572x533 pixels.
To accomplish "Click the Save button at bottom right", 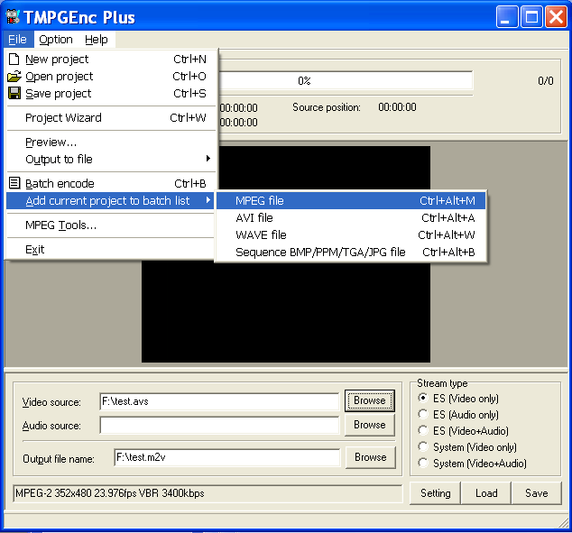I will tap(536, 493).
